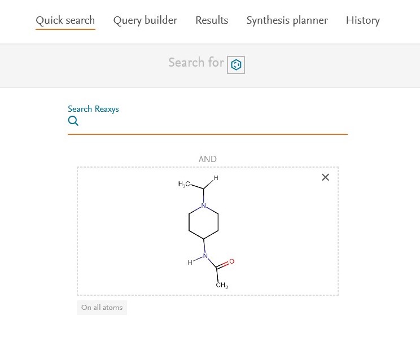Select the amide nitrogen atom below the ring

205,256
